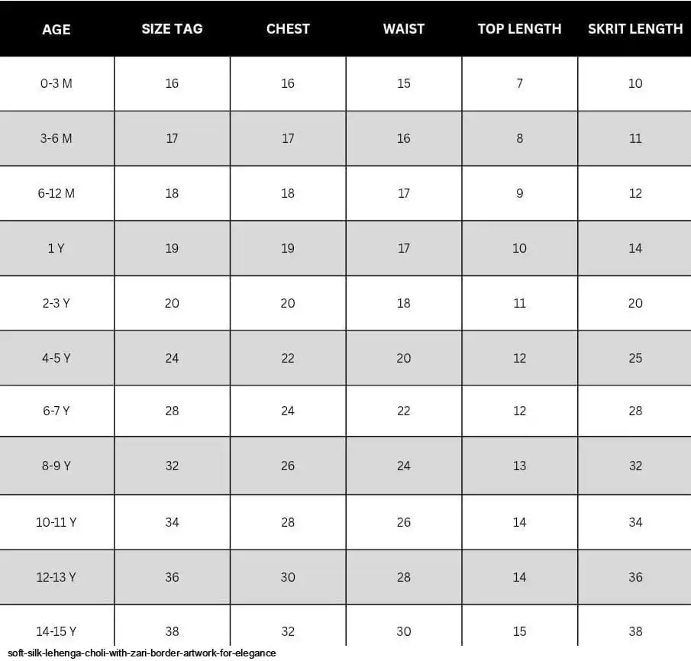Click the SKRIT LENGTH column header
The image size is (691, 661).
click(635, 29)
